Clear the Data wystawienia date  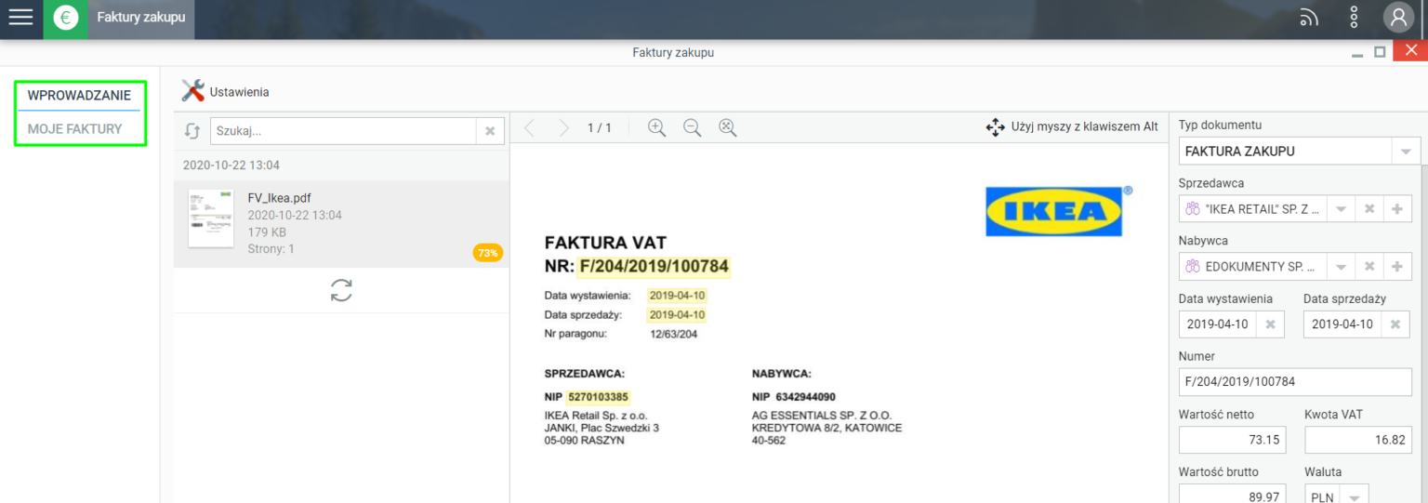click(x=1270, y=324)
